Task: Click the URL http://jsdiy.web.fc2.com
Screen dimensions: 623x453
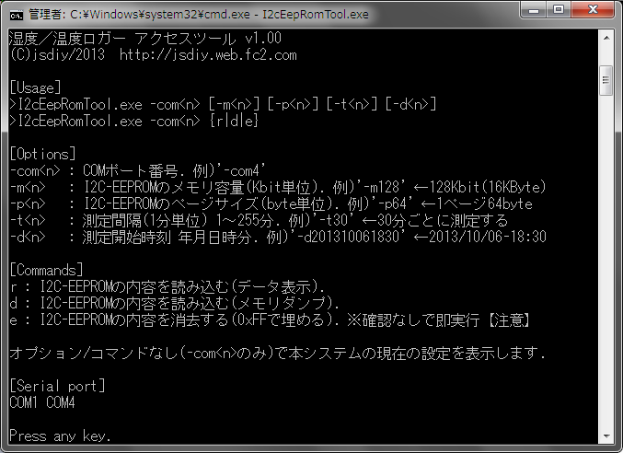Action: pos(208,55)
